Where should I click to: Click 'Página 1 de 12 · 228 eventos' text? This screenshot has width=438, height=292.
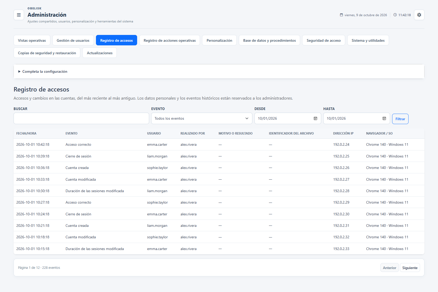tap(39, 268)
